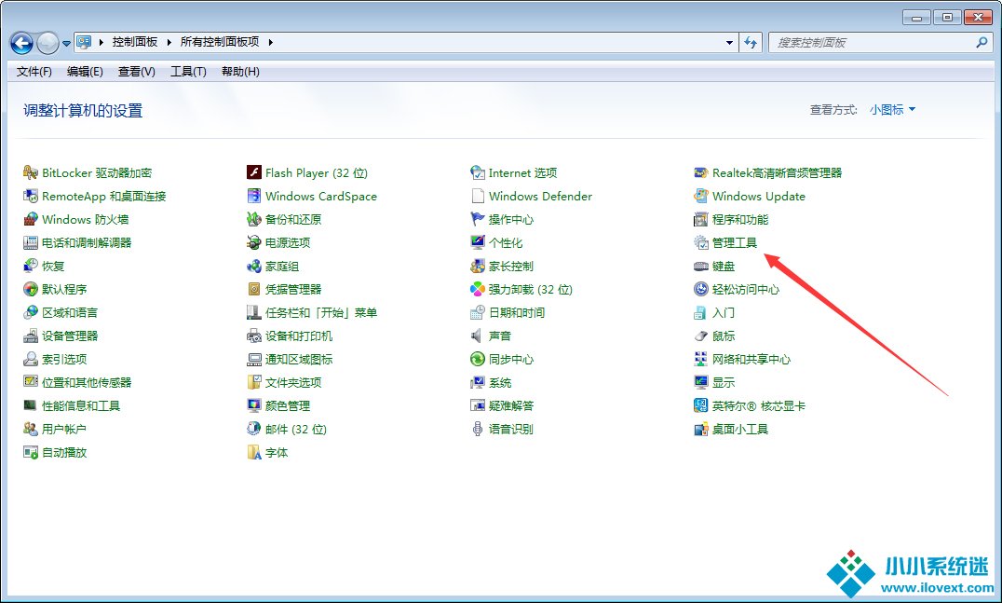This screenshot has width=1002, height=603.
Task: Open the 个性化 icon
Action: [478, 242]
